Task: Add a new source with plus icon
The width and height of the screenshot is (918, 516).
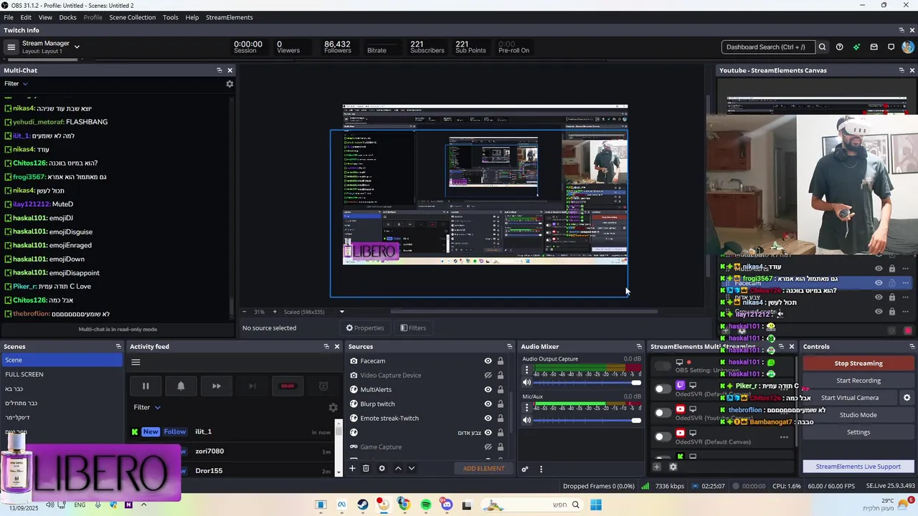Action: tap(352, 469)
